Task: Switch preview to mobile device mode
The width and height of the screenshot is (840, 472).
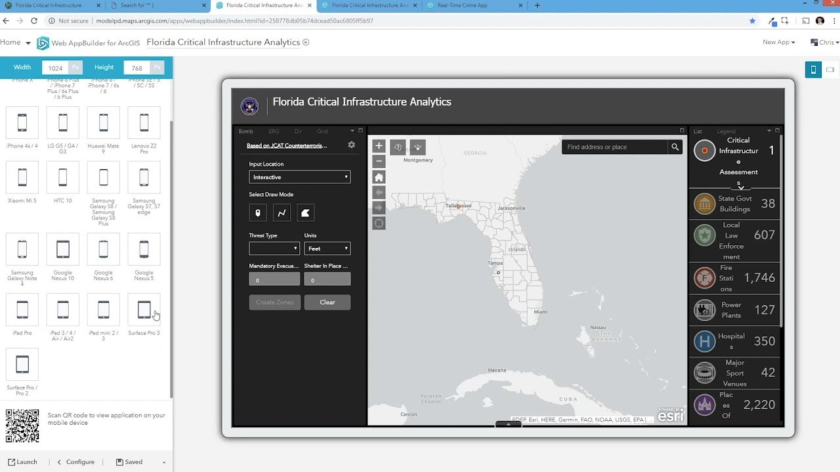Action: [813, 69]
